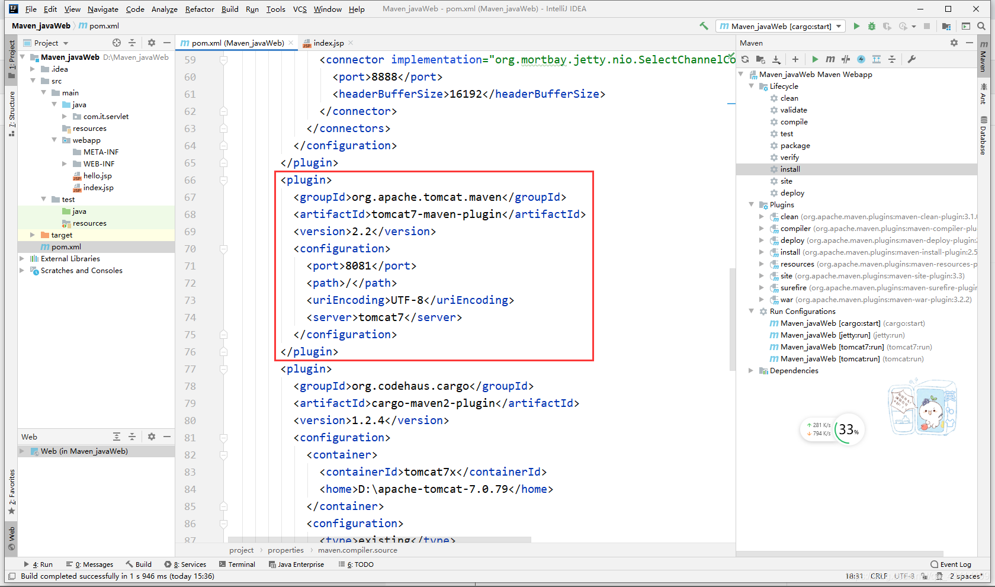Expand the war plugin node
The image size is (995, 587).
(762, 300)
